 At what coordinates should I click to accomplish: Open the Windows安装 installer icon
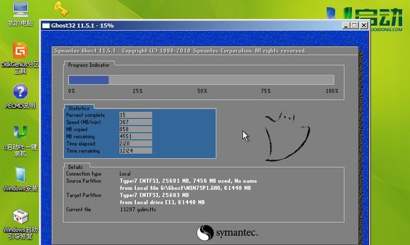[x=20, y=179]
